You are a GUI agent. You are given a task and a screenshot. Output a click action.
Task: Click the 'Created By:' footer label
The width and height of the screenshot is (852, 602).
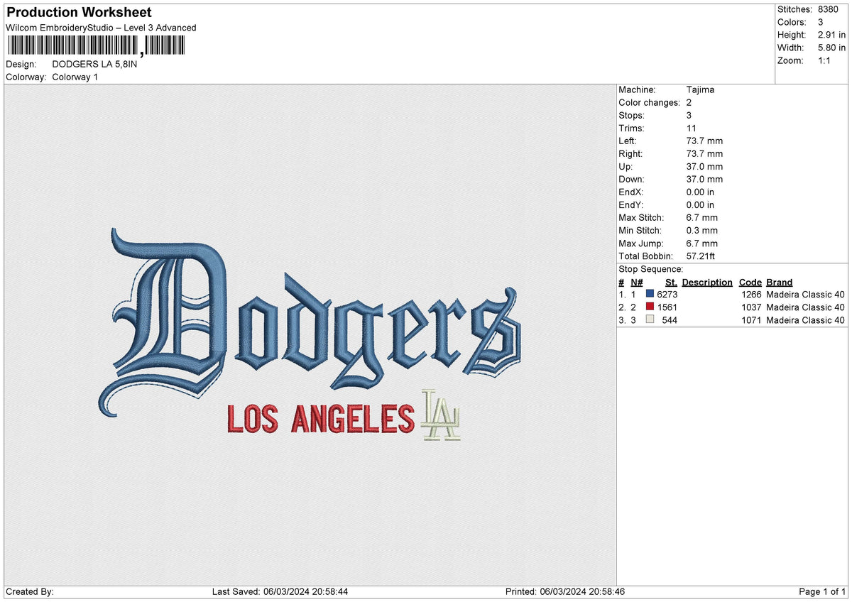pos(29,591)
